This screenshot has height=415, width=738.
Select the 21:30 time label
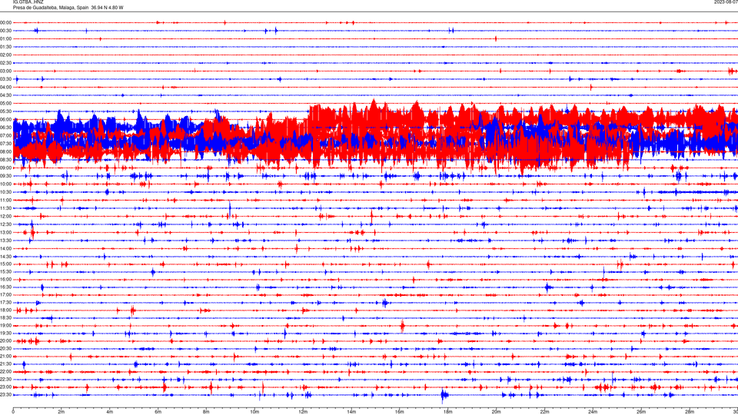5,364
